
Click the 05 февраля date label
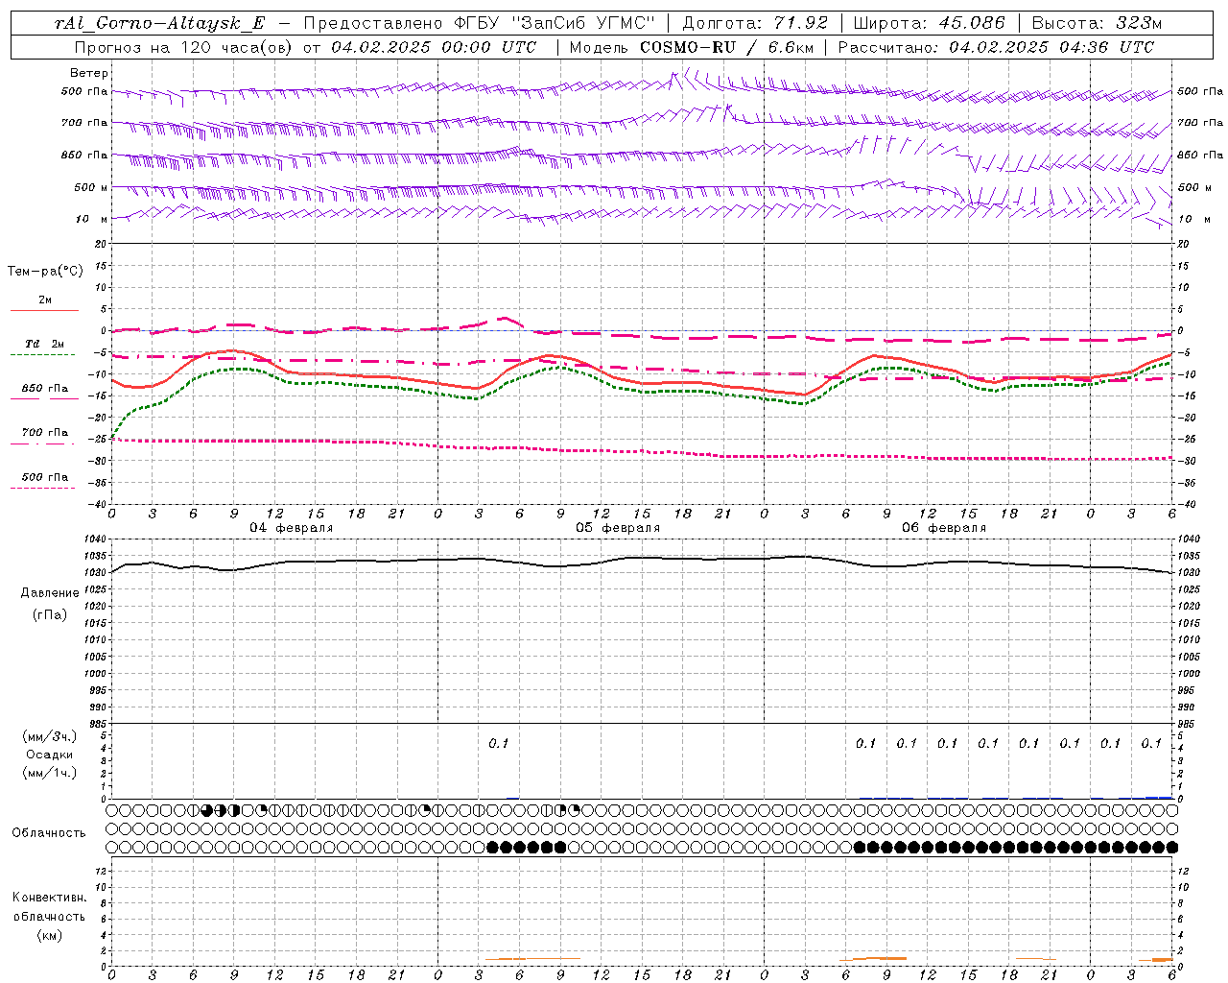tap(618, 528)
